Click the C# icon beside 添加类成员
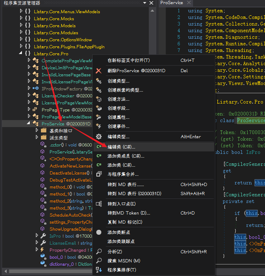Screen dimensions: 265x276 point(99,156)
